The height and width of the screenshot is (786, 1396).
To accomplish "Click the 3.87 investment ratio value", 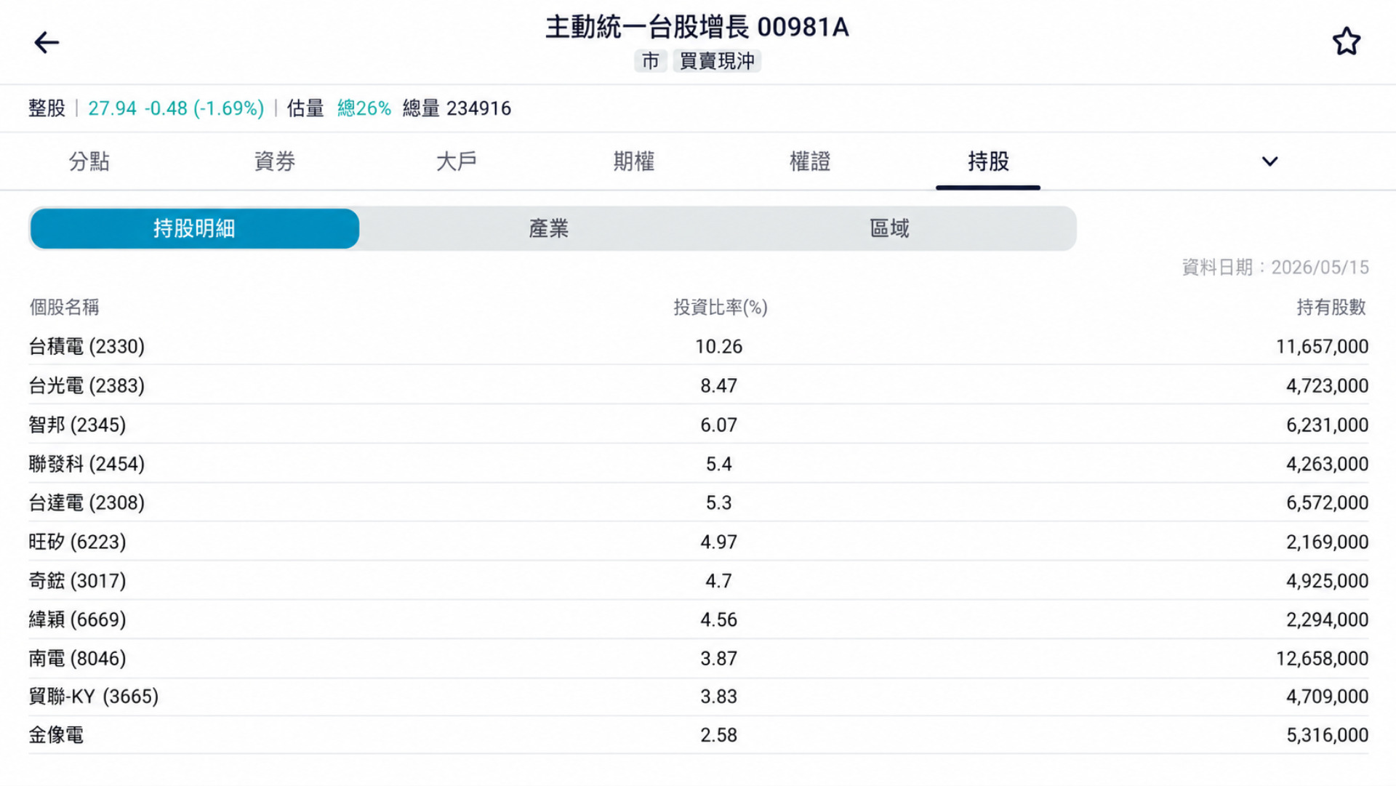I will pyautogui.click(x=719, y=659).
